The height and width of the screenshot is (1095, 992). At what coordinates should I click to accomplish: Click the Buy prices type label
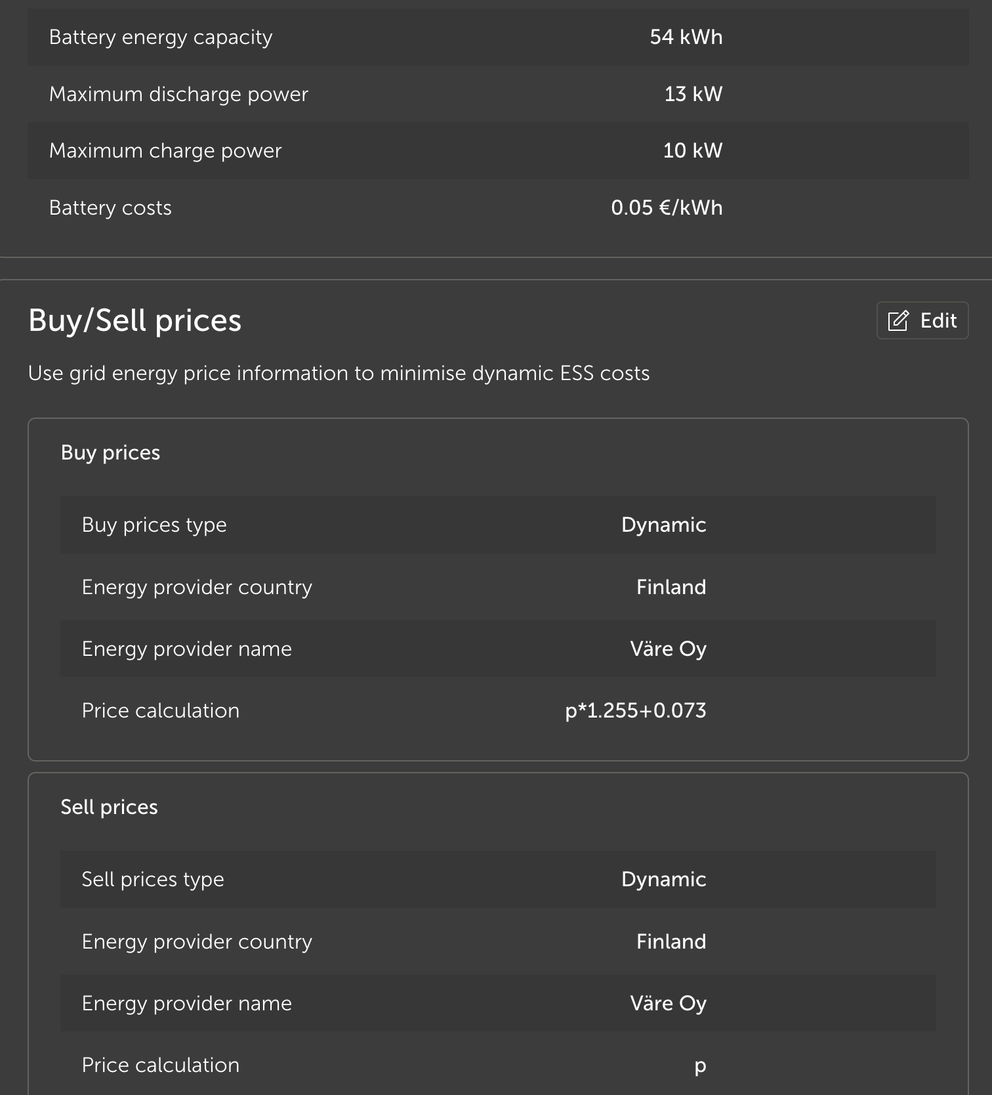point(154,525)
